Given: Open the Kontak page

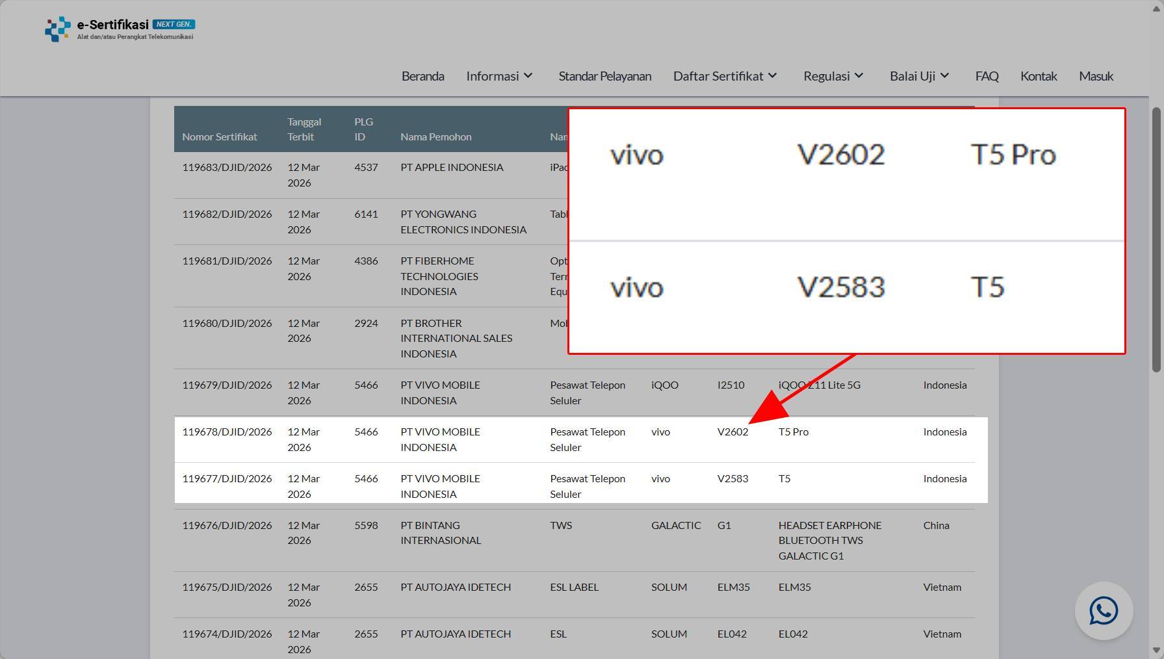Looking at the screenshot, I should tap(1039, 76).
